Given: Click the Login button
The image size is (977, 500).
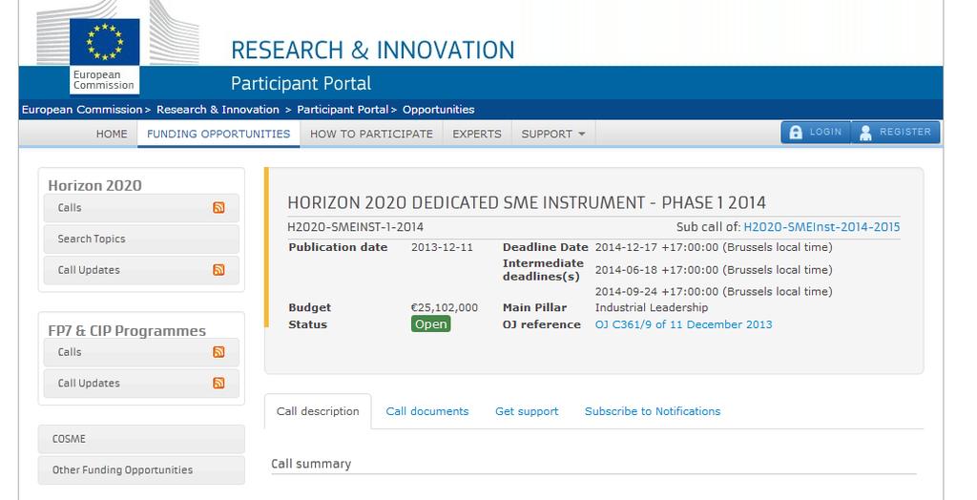Looking at the screenshot, I should pos(816,133).
